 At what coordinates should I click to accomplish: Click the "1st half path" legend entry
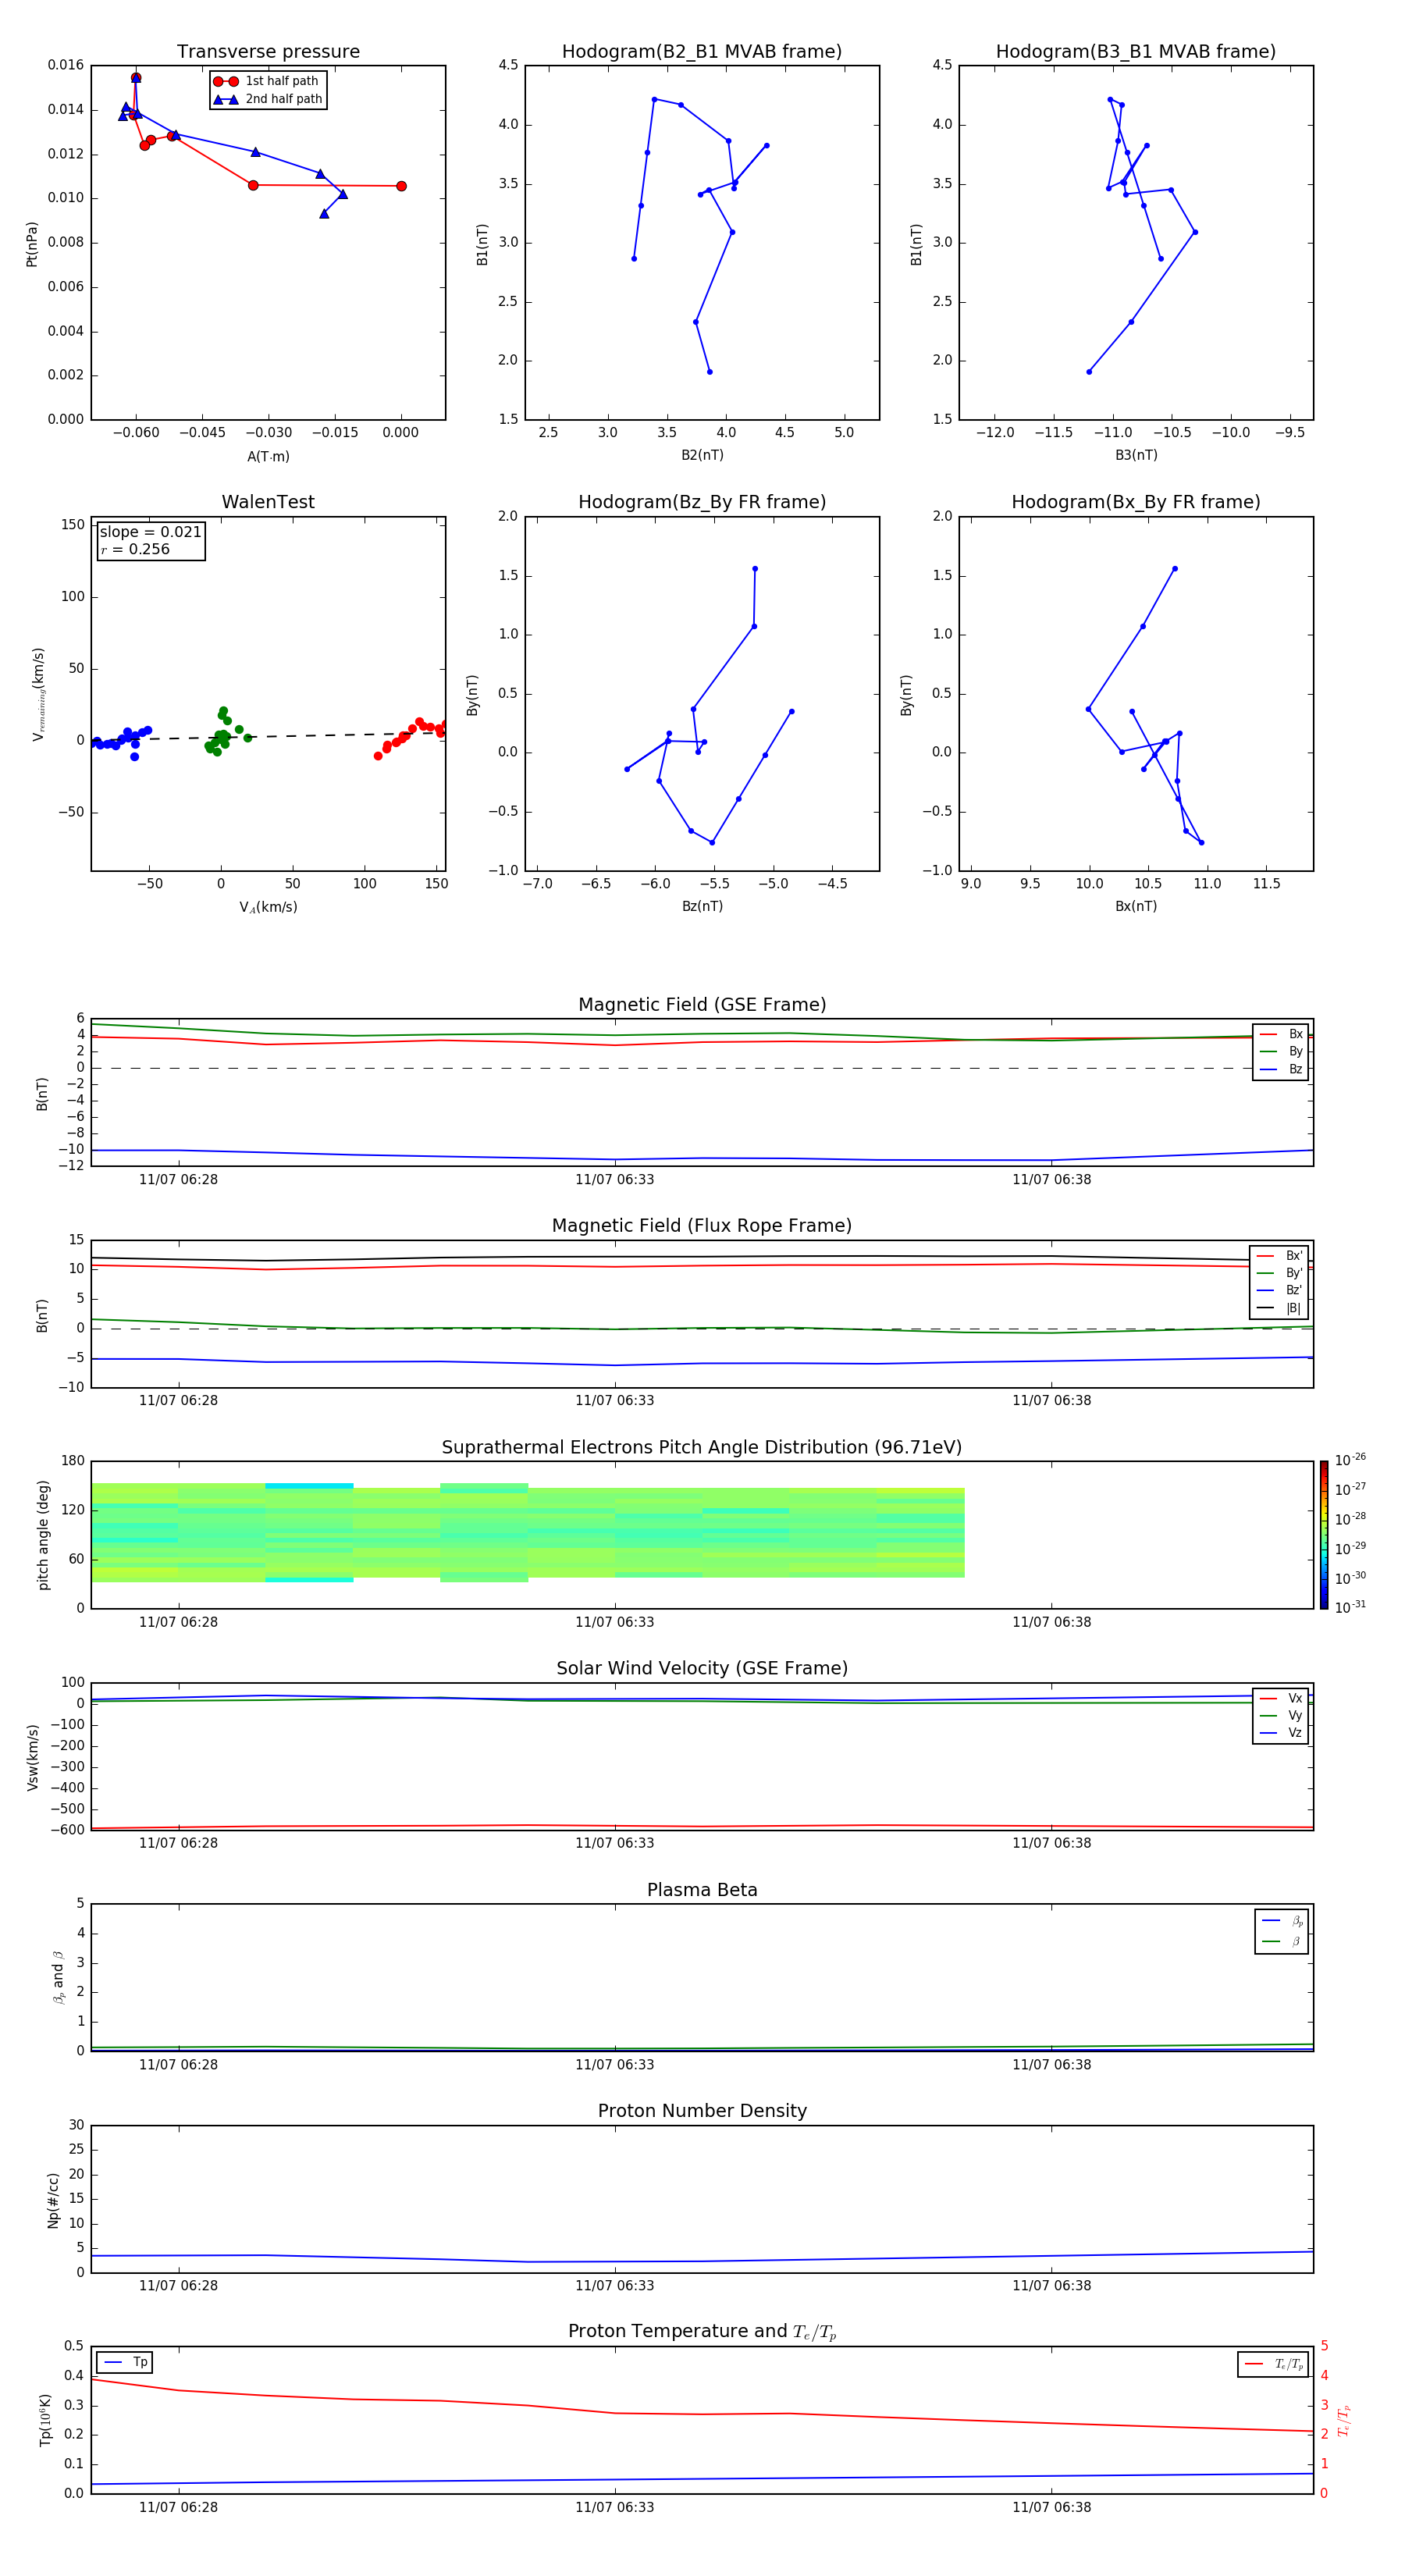point(266,81)
